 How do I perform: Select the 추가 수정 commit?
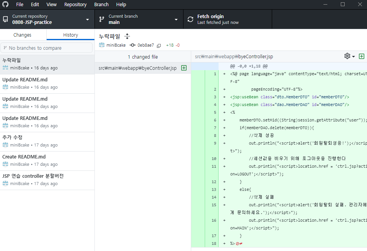pyautogui.click(x=47, y=142)
